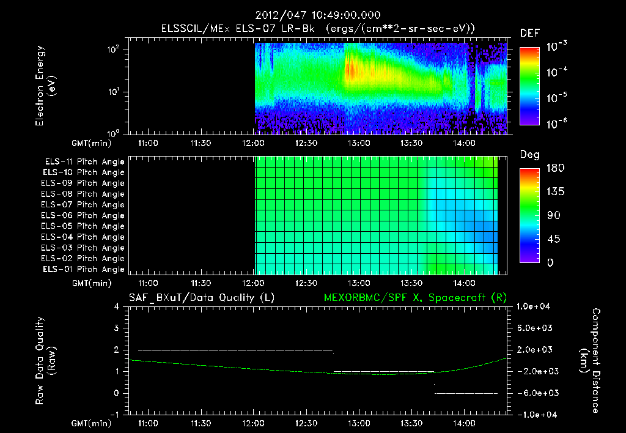
Task: Select the 'ELS-09 Pitch Angle' row label
Action: tap(83, 183)
